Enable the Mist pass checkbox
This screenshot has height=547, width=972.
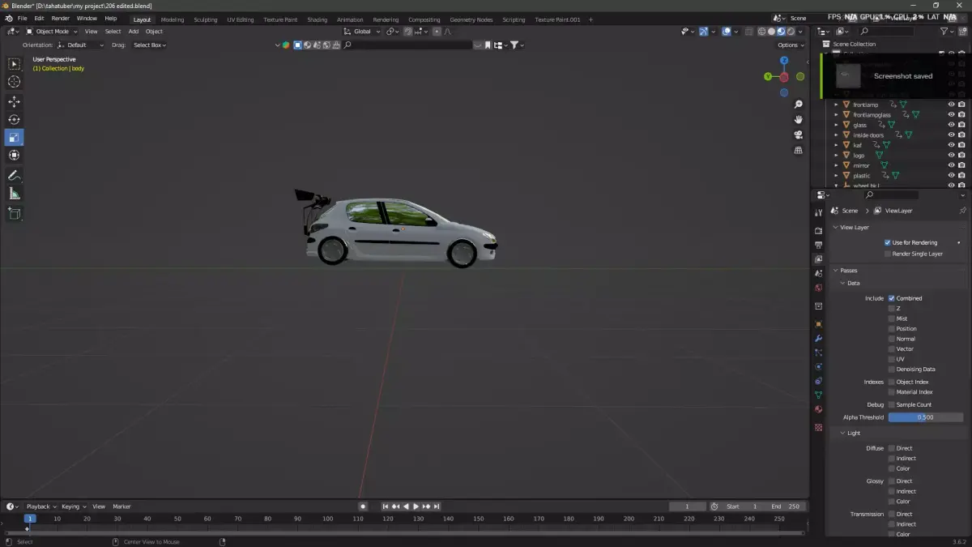(892, 318)
